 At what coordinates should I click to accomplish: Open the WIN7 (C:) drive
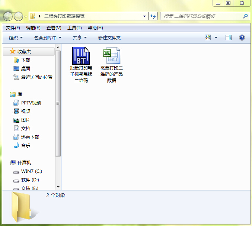32,171
